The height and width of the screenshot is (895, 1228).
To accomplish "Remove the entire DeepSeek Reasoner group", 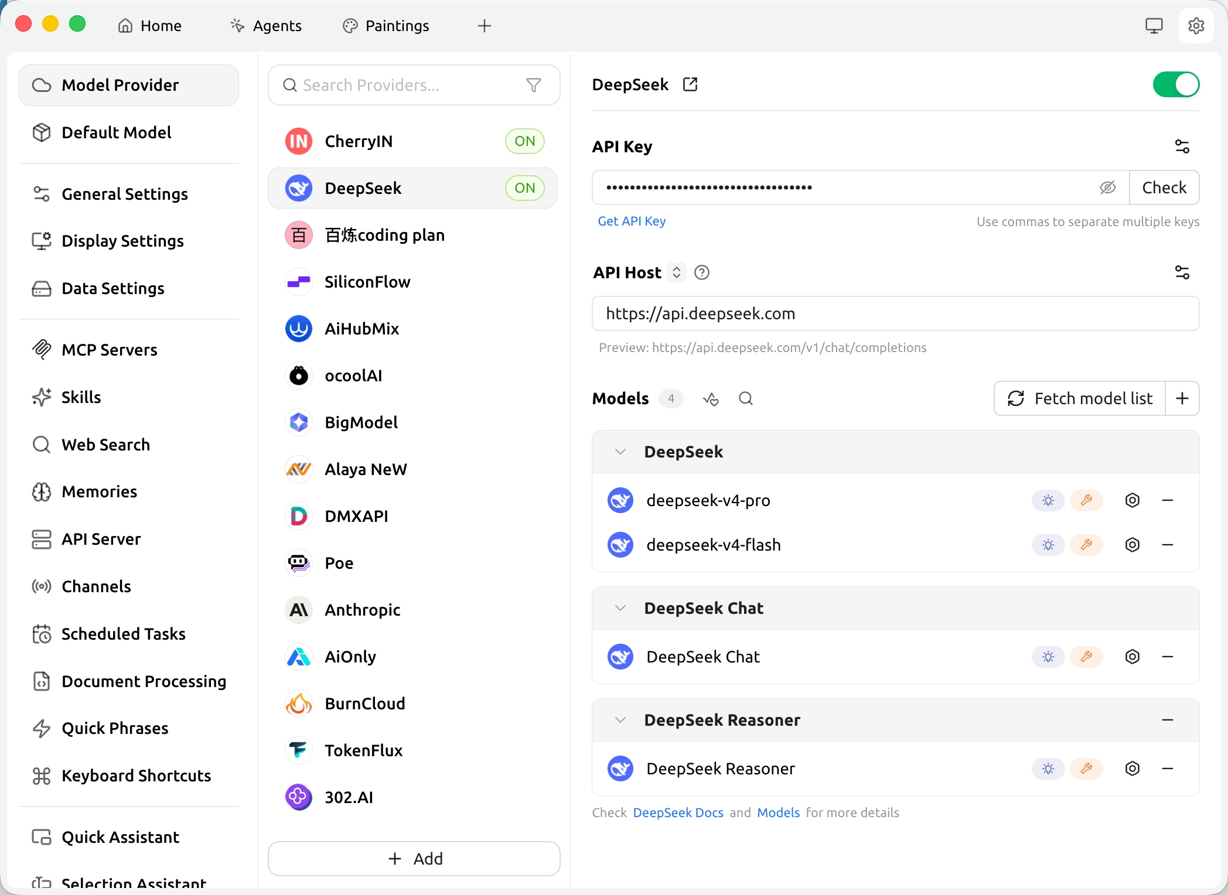I will pos(1168,720).
